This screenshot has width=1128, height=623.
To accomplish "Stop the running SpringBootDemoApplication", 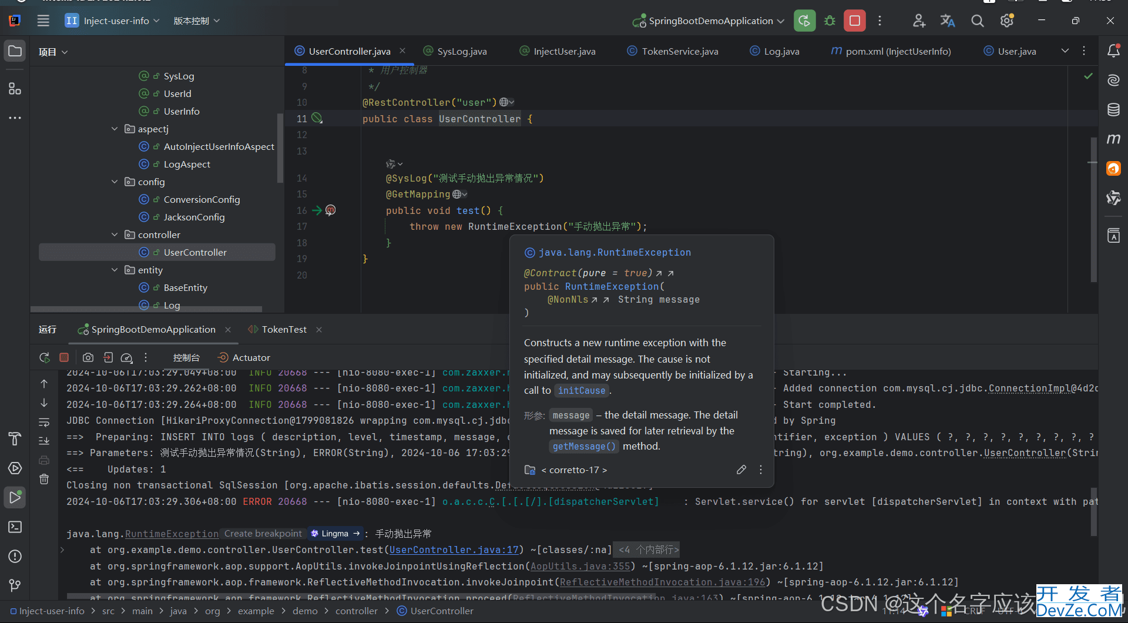I will pos(855,21).
